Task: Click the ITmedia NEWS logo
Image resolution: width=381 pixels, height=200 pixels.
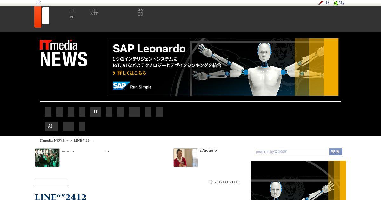Action: (63, 53)
